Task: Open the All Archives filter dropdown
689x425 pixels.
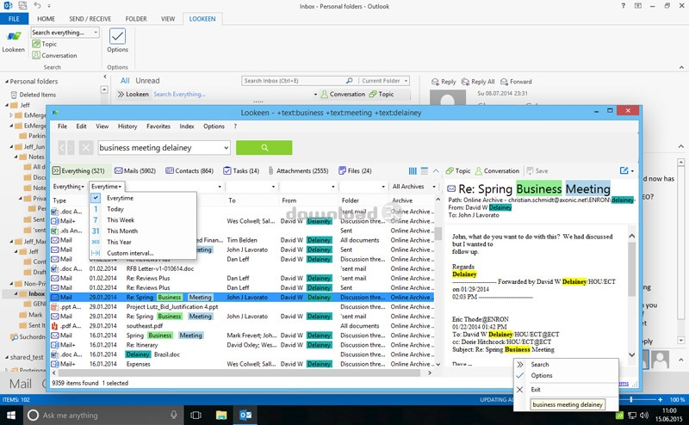Action: point(413,187)
